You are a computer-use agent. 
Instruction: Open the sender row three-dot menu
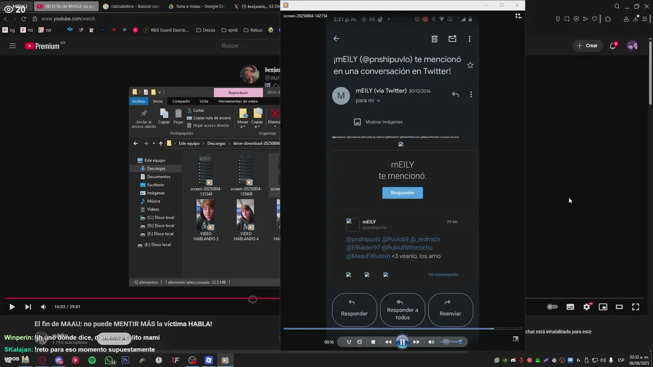tap(471, 94)
